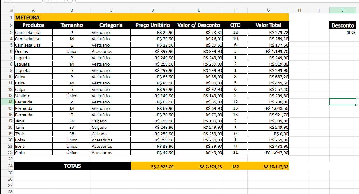Select column G header
This screenshot has height=194, width=359.
[x=268, y=10]
